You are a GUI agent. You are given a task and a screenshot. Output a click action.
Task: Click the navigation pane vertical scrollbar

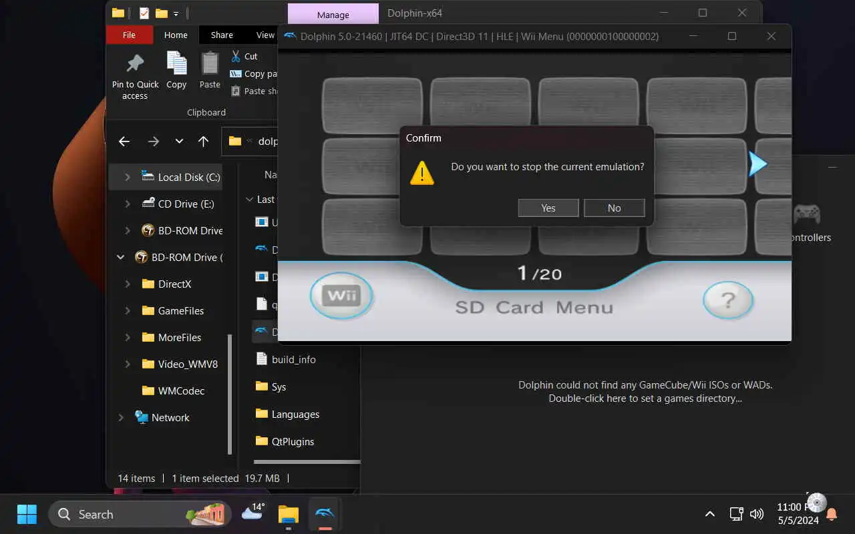(230, 394)
